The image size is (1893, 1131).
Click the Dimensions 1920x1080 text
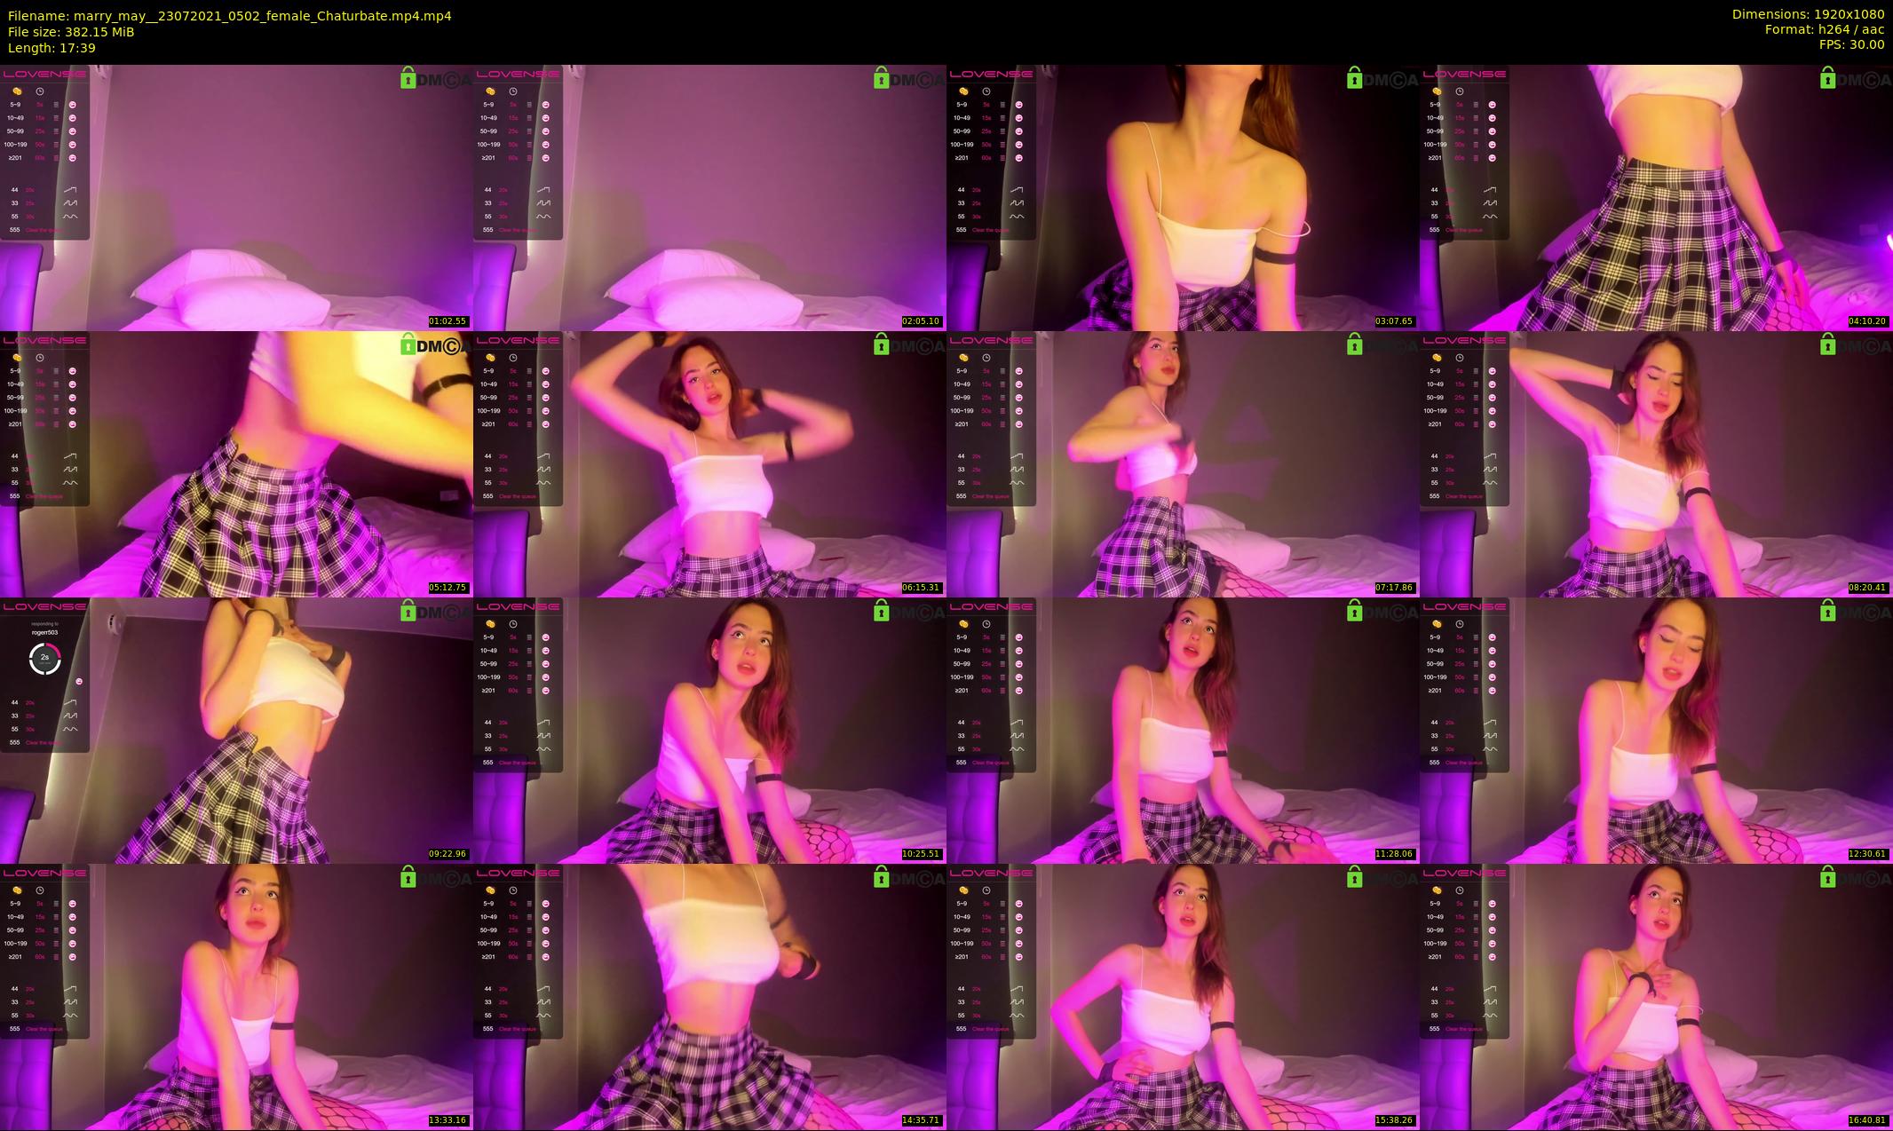point(1808,14)
